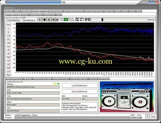Stop playback with the square Stop icon
Screen dimensions: 161x123
44,20
